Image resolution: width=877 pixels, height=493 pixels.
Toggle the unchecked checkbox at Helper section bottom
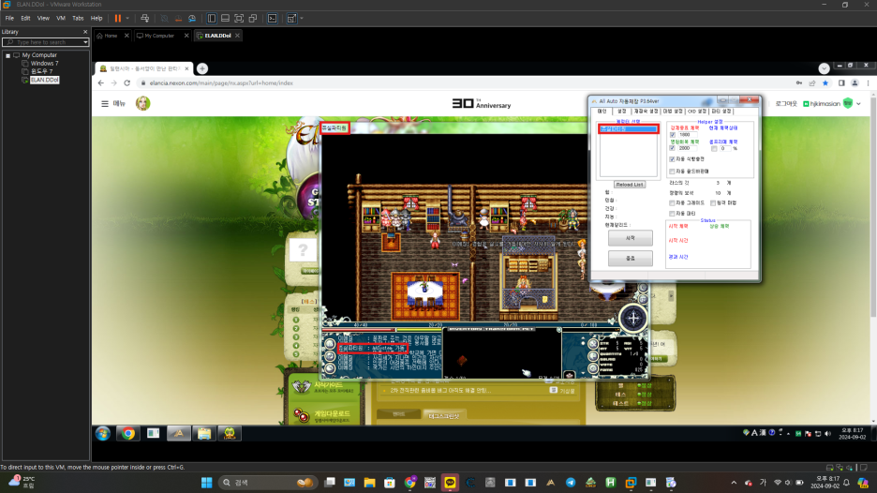[x=673, y=172]
